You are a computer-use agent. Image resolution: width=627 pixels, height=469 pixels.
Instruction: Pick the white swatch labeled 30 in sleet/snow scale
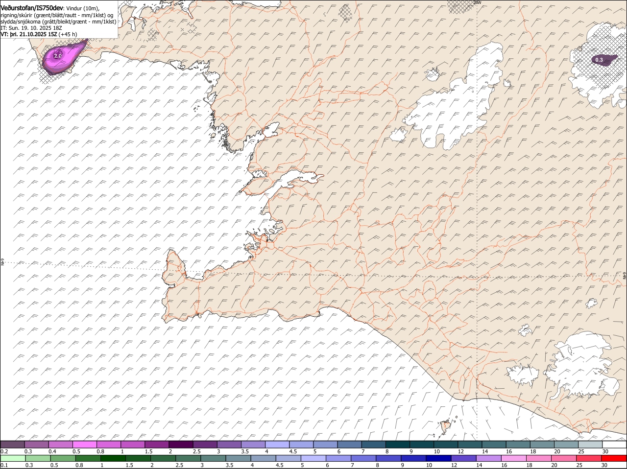(x=614, y=444)
